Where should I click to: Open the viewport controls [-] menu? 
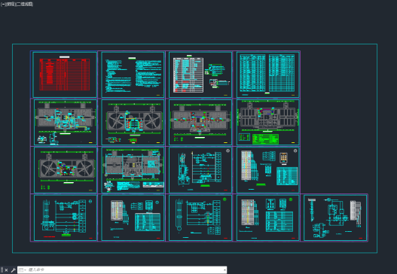coord(3,5)
